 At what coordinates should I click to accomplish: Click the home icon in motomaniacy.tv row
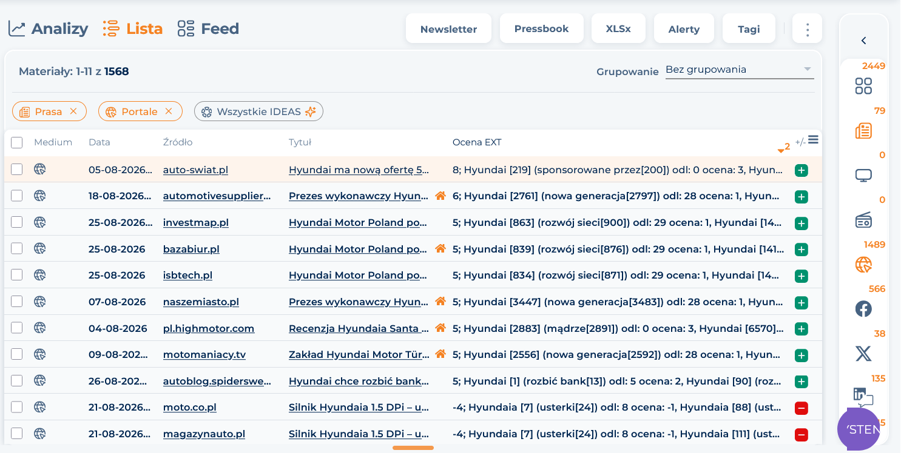click(440, 354)
